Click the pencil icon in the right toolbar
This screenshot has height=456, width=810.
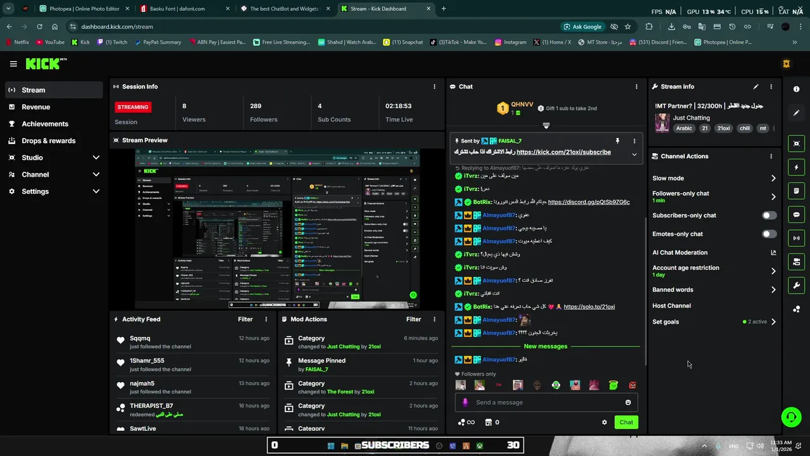[796, 113]
